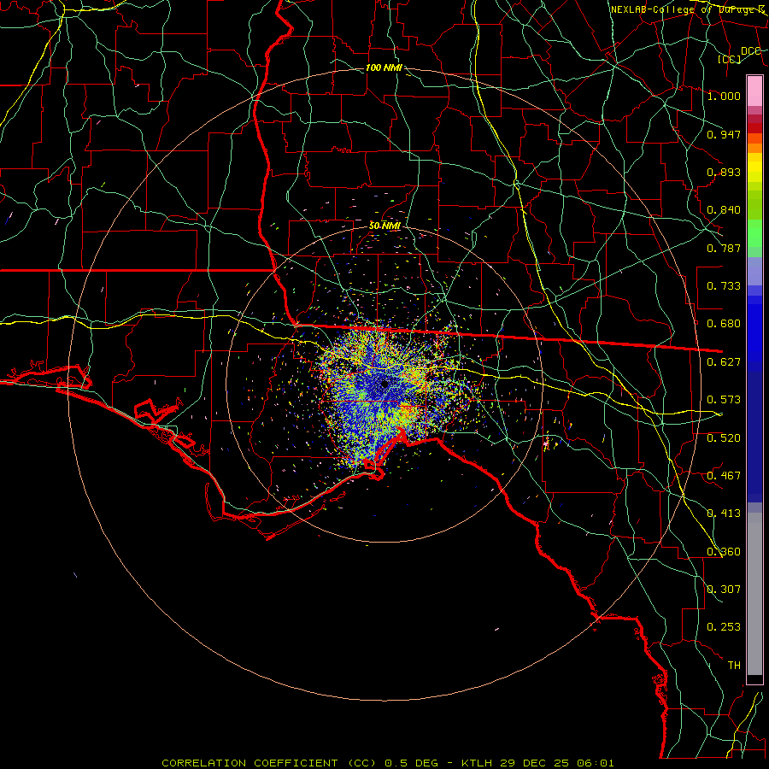Pick the pink segment of the color bar
The image size is (769, 769).
click(754, 91)
